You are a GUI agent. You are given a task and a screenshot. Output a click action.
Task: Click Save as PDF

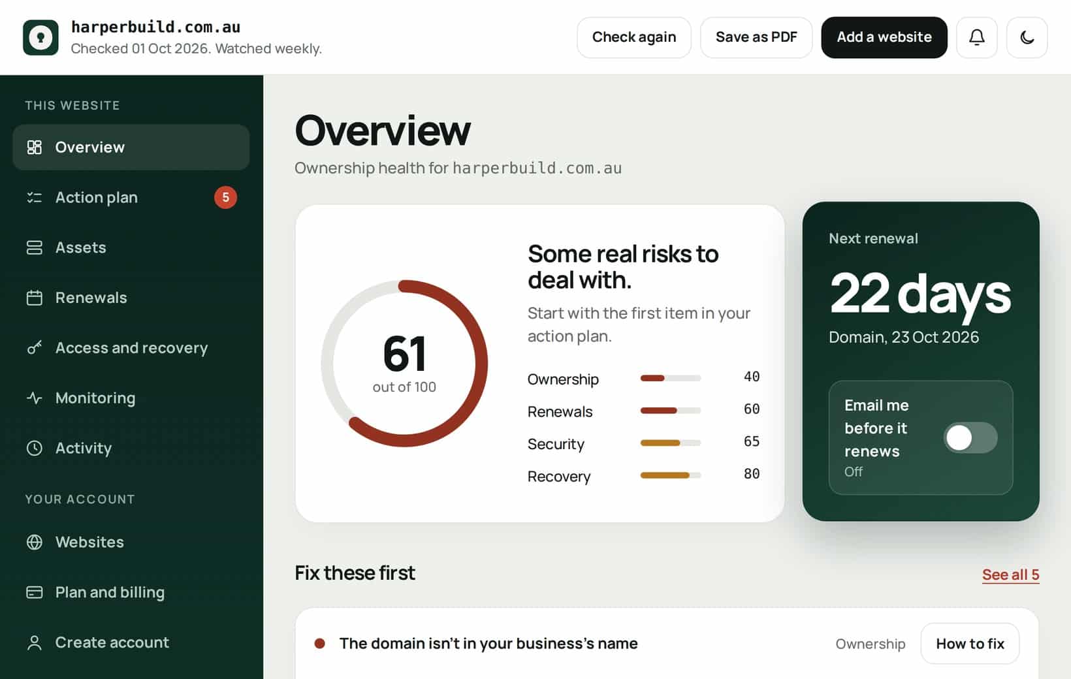point(756,37)
